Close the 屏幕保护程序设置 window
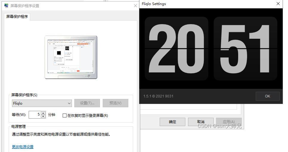The width and height of the screenshot is (288, 152). [135, 6]
